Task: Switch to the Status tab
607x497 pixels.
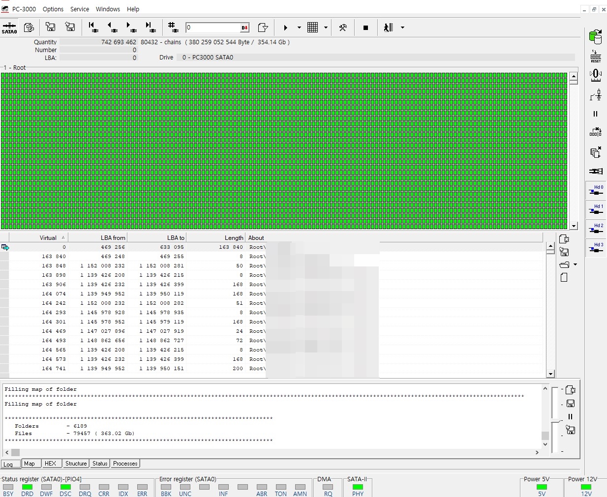Action: click(100, 464)
